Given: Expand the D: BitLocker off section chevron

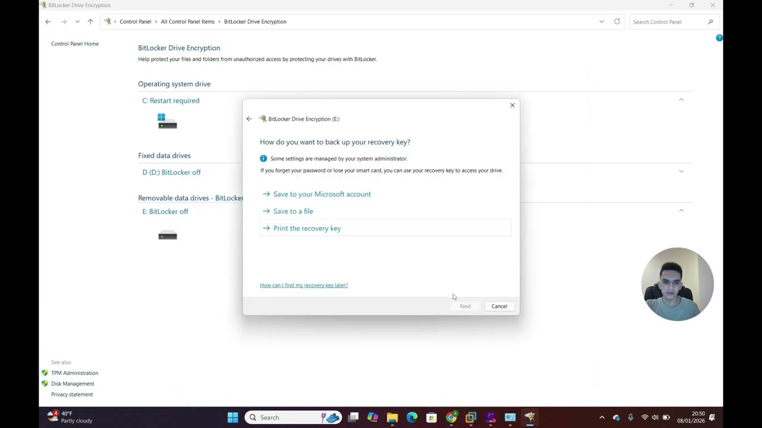Looking at the screenshot, I should point(681,171).
